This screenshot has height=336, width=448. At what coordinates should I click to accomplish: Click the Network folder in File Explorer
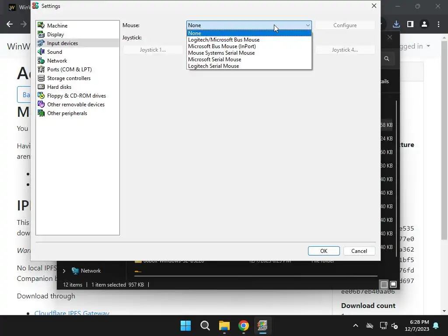click(91, 270)
